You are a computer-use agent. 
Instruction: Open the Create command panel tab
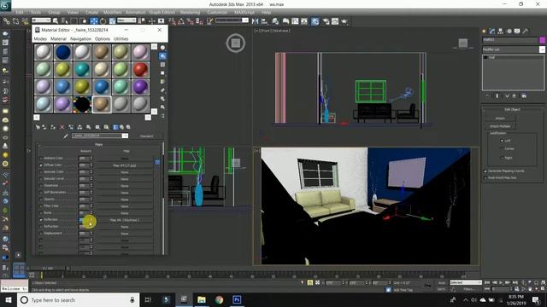point(485,31)
